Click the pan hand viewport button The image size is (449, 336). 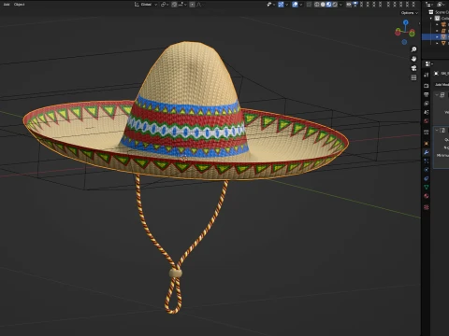coord(413,59)
